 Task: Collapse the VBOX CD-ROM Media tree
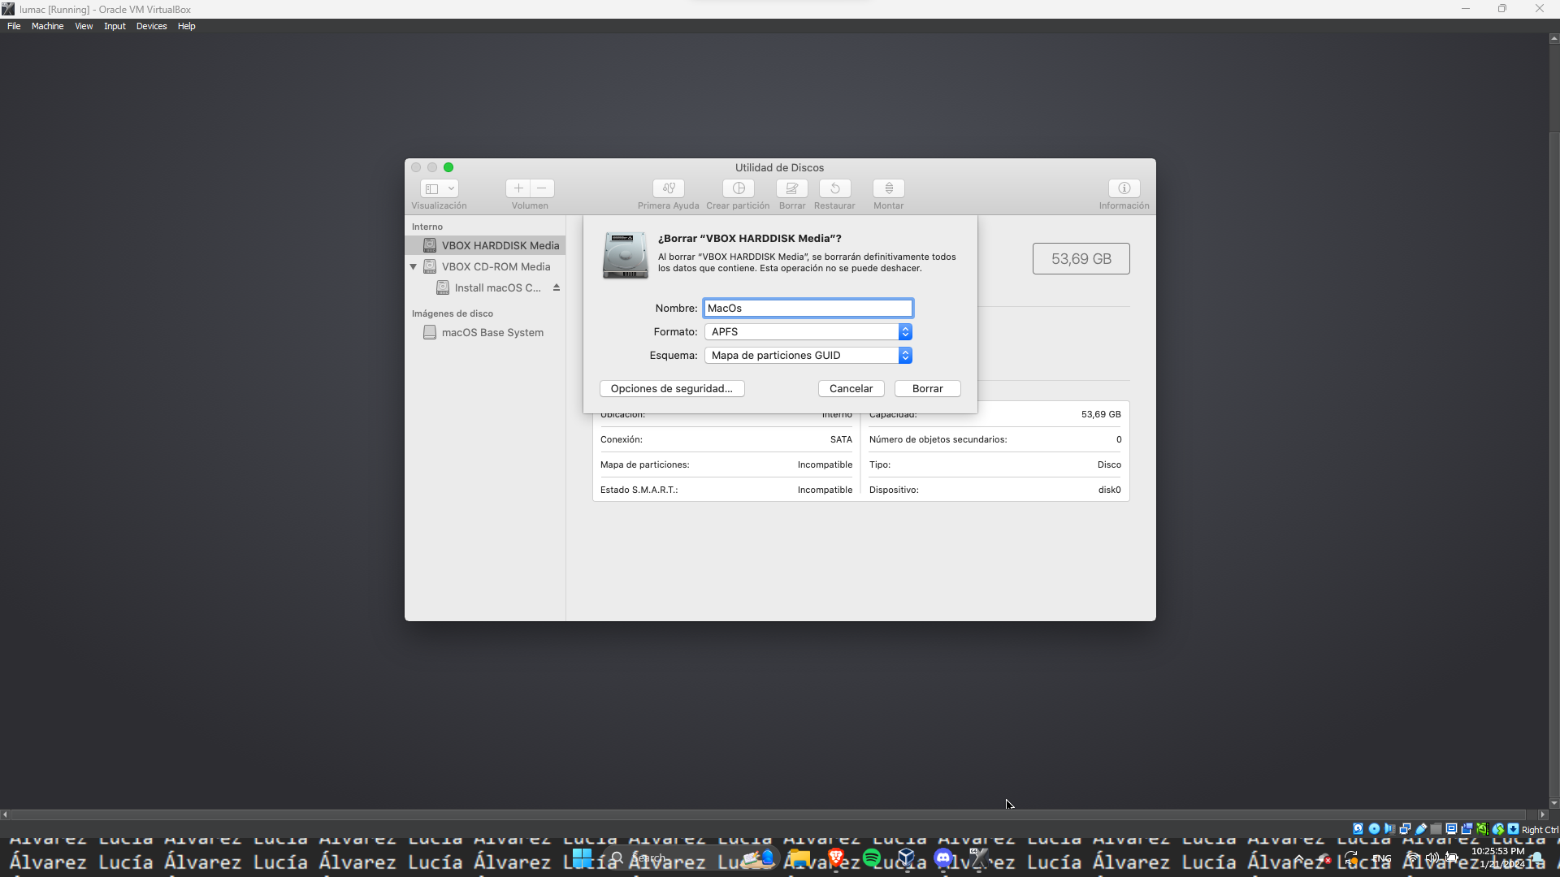[x=413, y=266]
